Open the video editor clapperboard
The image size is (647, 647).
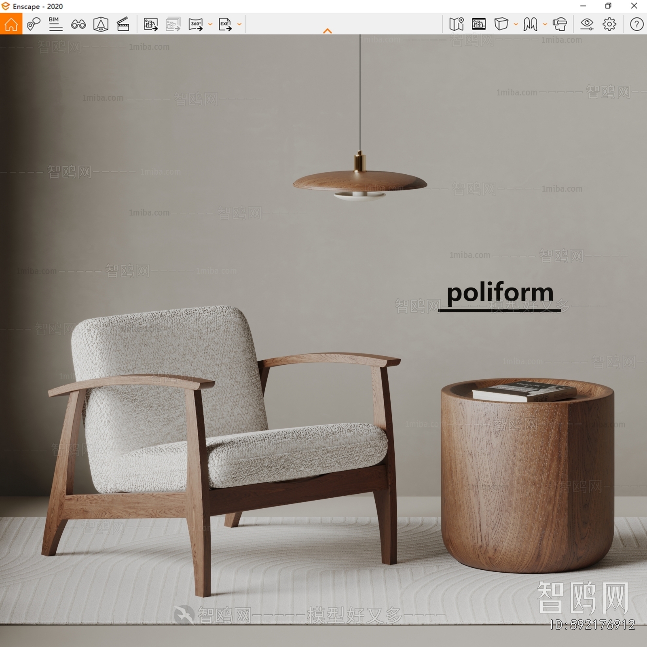[123, 24]
